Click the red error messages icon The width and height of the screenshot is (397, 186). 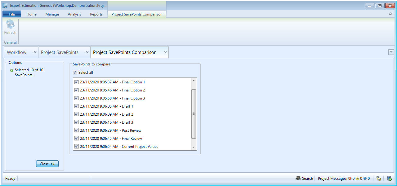coord(350,179)
